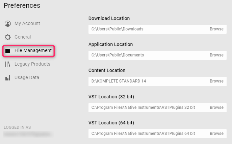Image resolution: width=232 pixels, height=144 pixels.
Task: Browse for the Content Location folder
Action: click(x=216, y=81)
